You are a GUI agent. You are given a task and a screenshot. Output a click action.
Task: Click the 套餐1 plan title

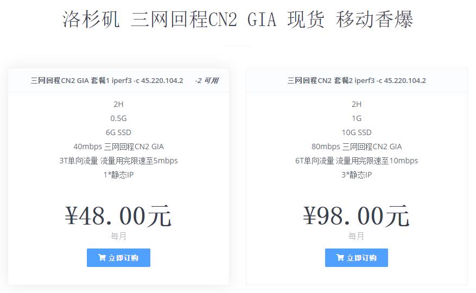click(x=107, y=81)
